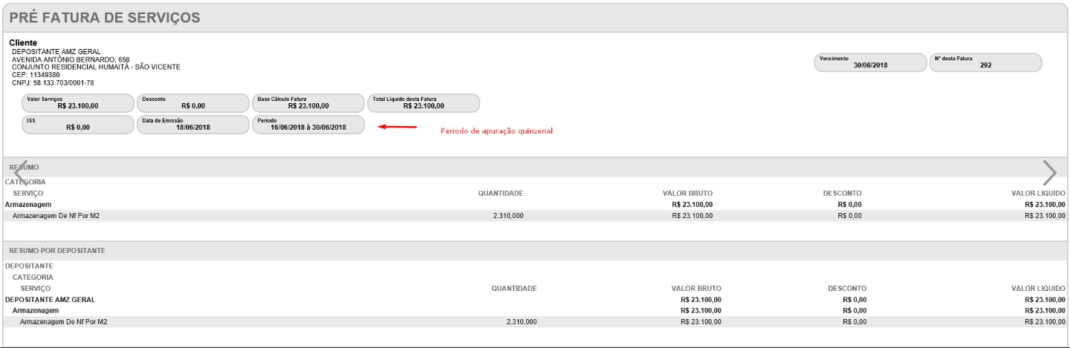The height and width of the screenshot is (348, 1070).
Task: Click QUANTIDADE column header in Resumo section
Action: 501,193
